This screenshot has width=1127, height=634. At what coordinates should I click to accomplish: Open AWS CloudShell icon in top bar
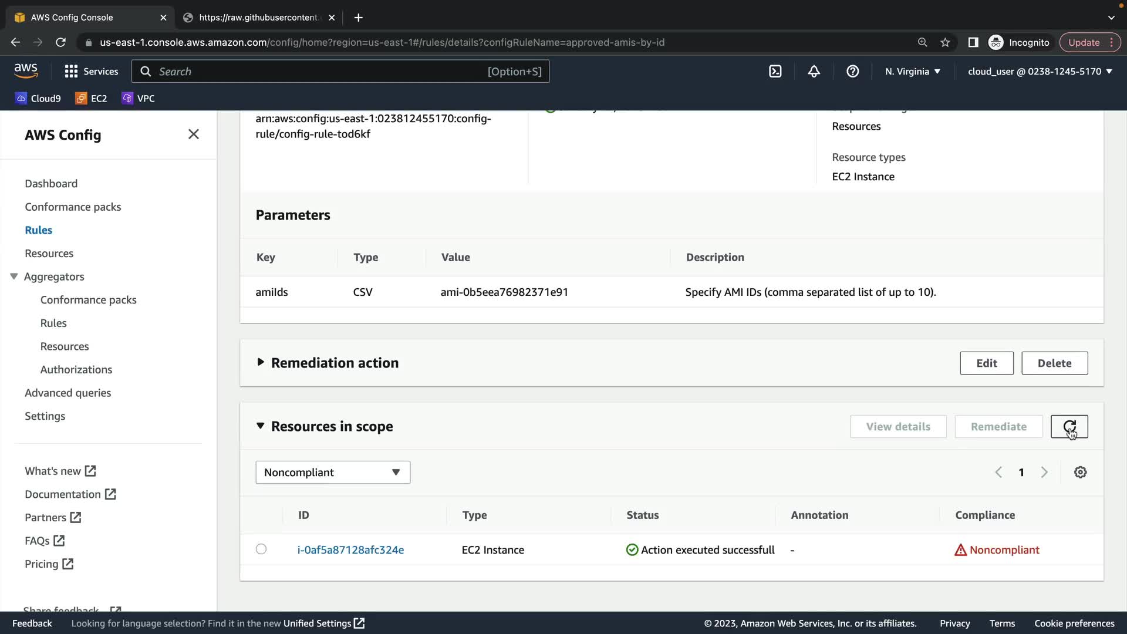[x=775, y=71]
